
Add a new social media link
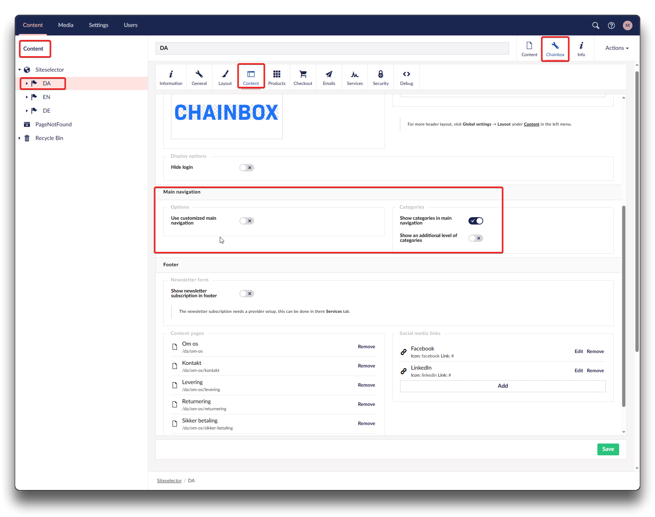click(503, 386)
